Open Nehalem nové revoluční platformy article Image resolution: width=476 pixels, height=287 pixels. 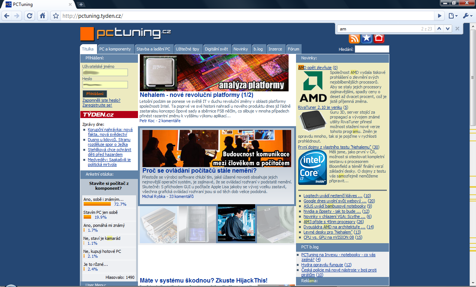pos(196,95)
